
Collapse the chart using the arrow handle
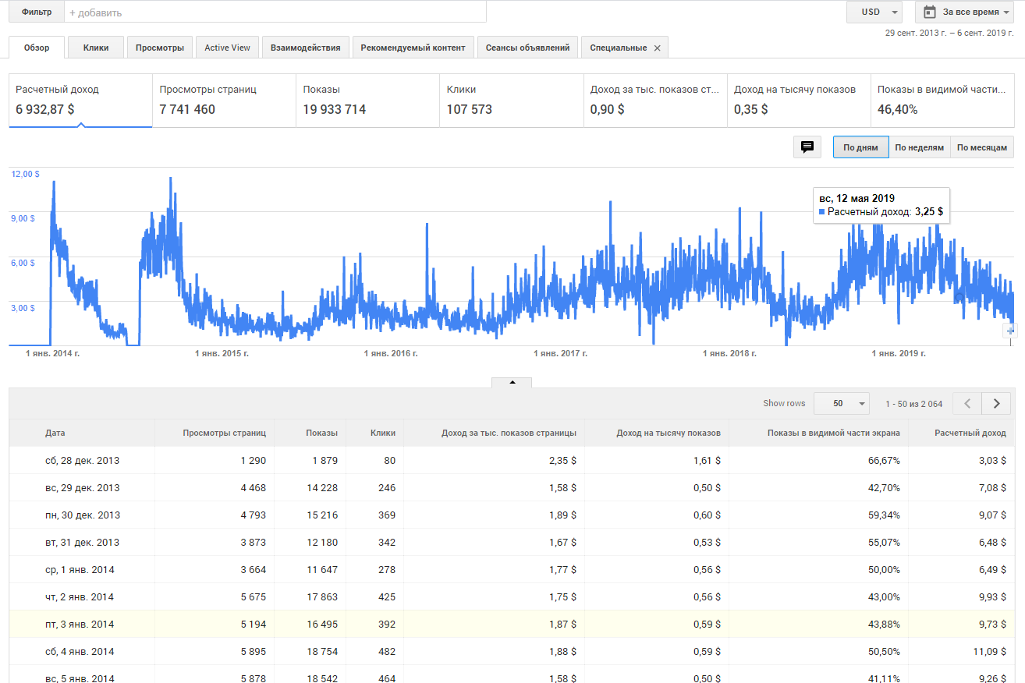pyautogui.click(x=512, y=382)
